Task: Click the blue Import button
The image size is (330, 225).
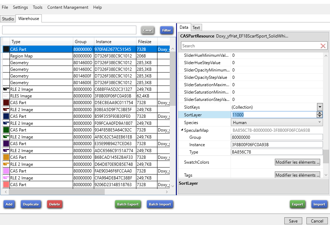Action: (319, 204)
